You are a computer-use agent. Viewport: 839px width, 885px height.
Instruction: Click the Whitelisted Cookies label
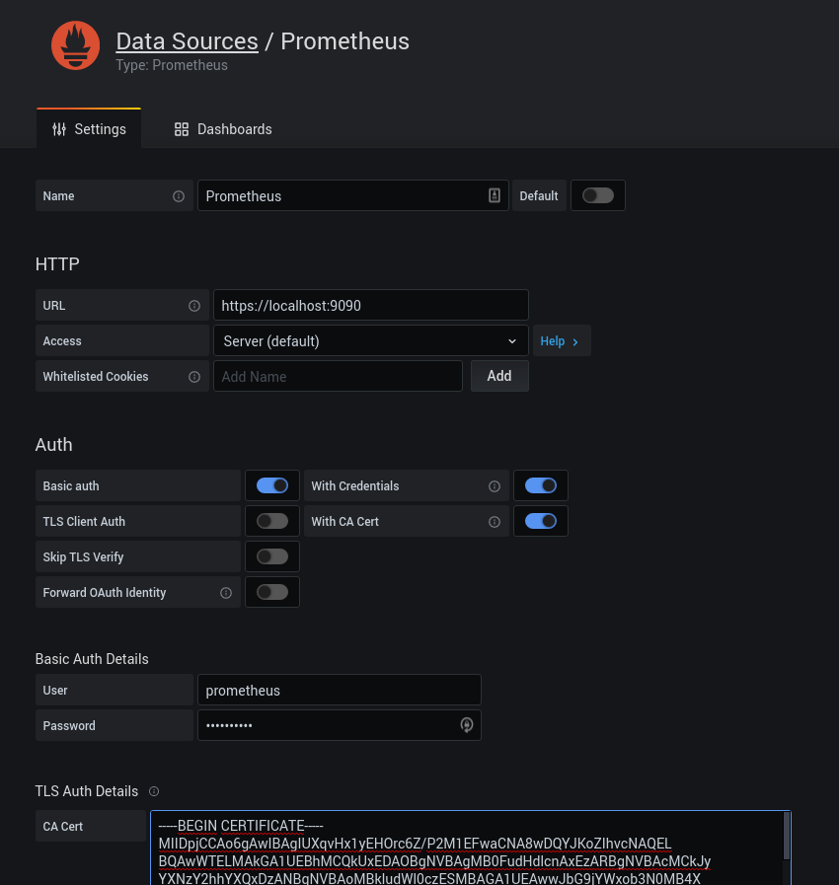pos(96,377)
